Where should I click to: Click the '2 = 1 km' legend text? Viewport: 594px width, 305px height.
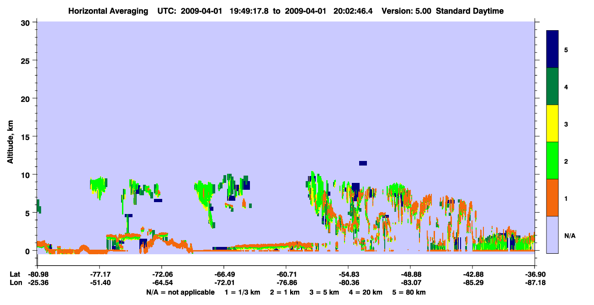[x=285, y=292]
